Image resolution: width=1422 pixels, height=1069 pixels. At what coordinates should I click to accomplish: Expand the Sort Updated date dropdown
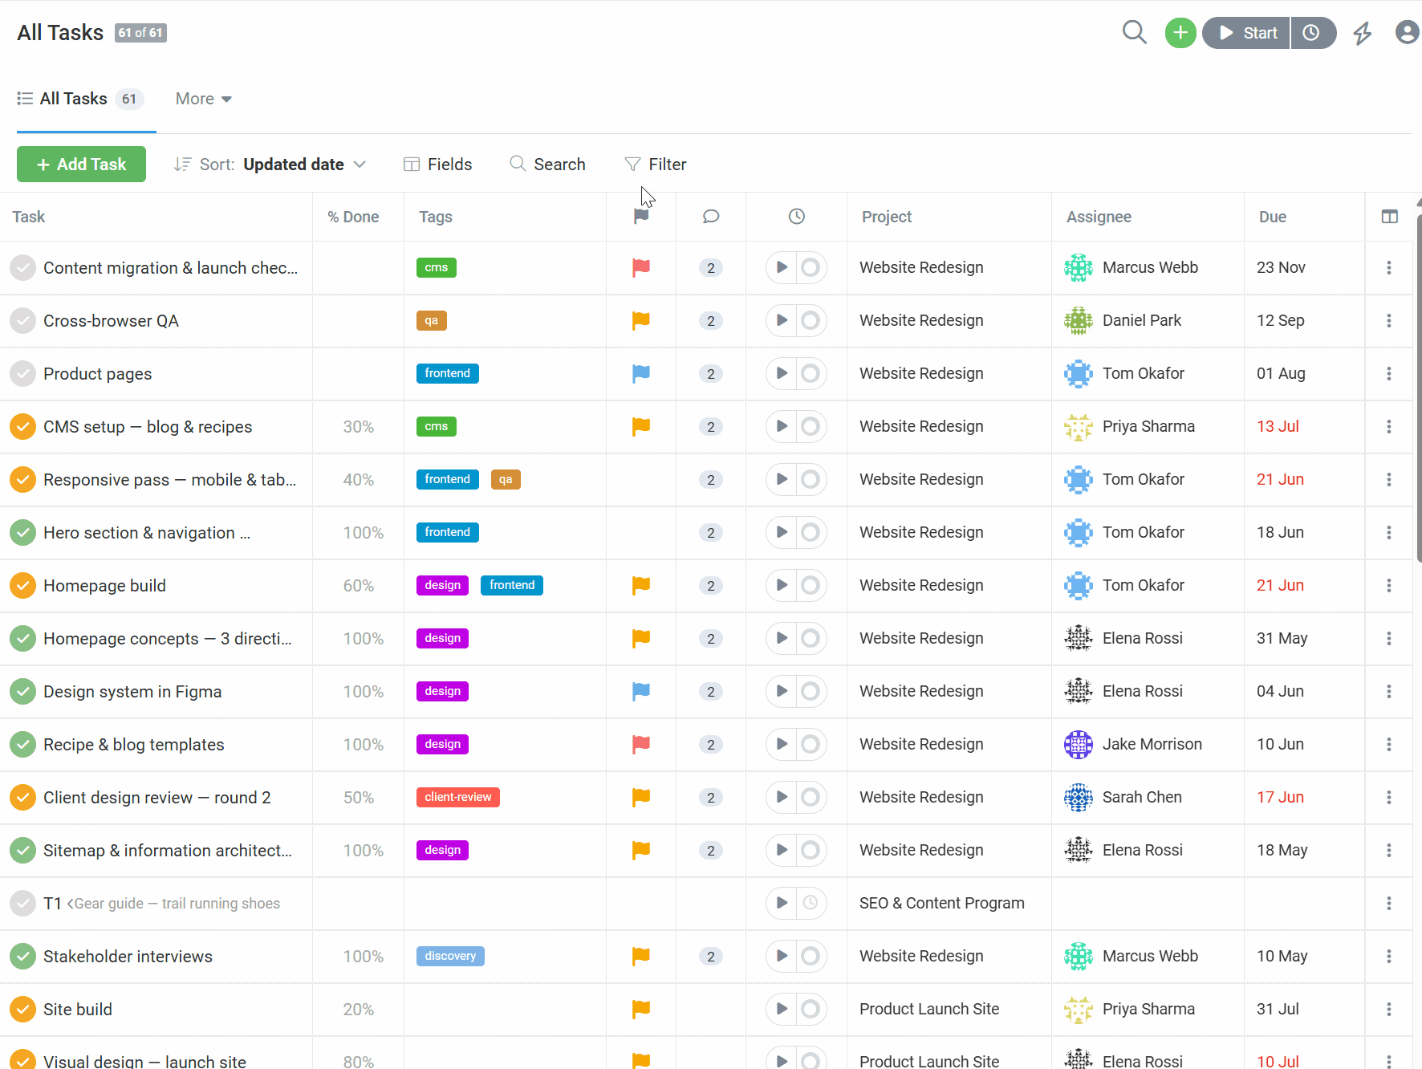pyautogui.click(x=270, y=165)
